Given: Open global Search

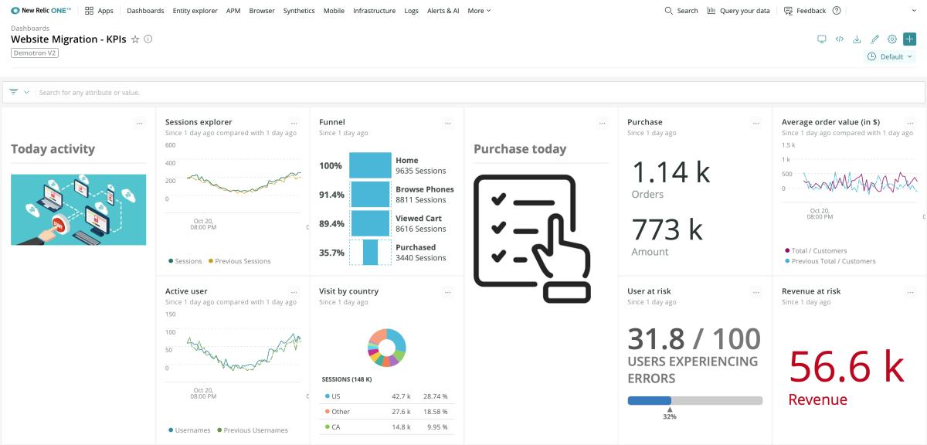Looking at the screenshot, I should [681, 11].
